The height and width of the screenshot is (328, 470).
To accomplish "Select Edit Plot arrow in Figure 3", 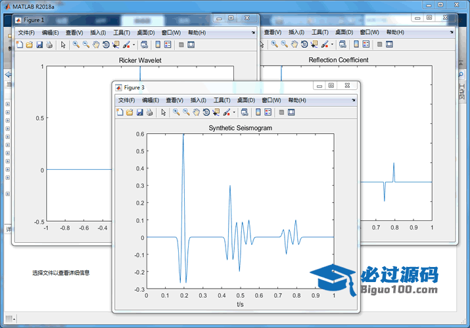I will [164, 112].
